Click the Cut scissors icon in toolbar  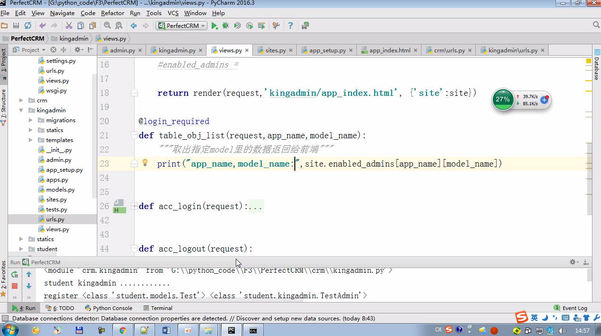click(x=69, y=25)
